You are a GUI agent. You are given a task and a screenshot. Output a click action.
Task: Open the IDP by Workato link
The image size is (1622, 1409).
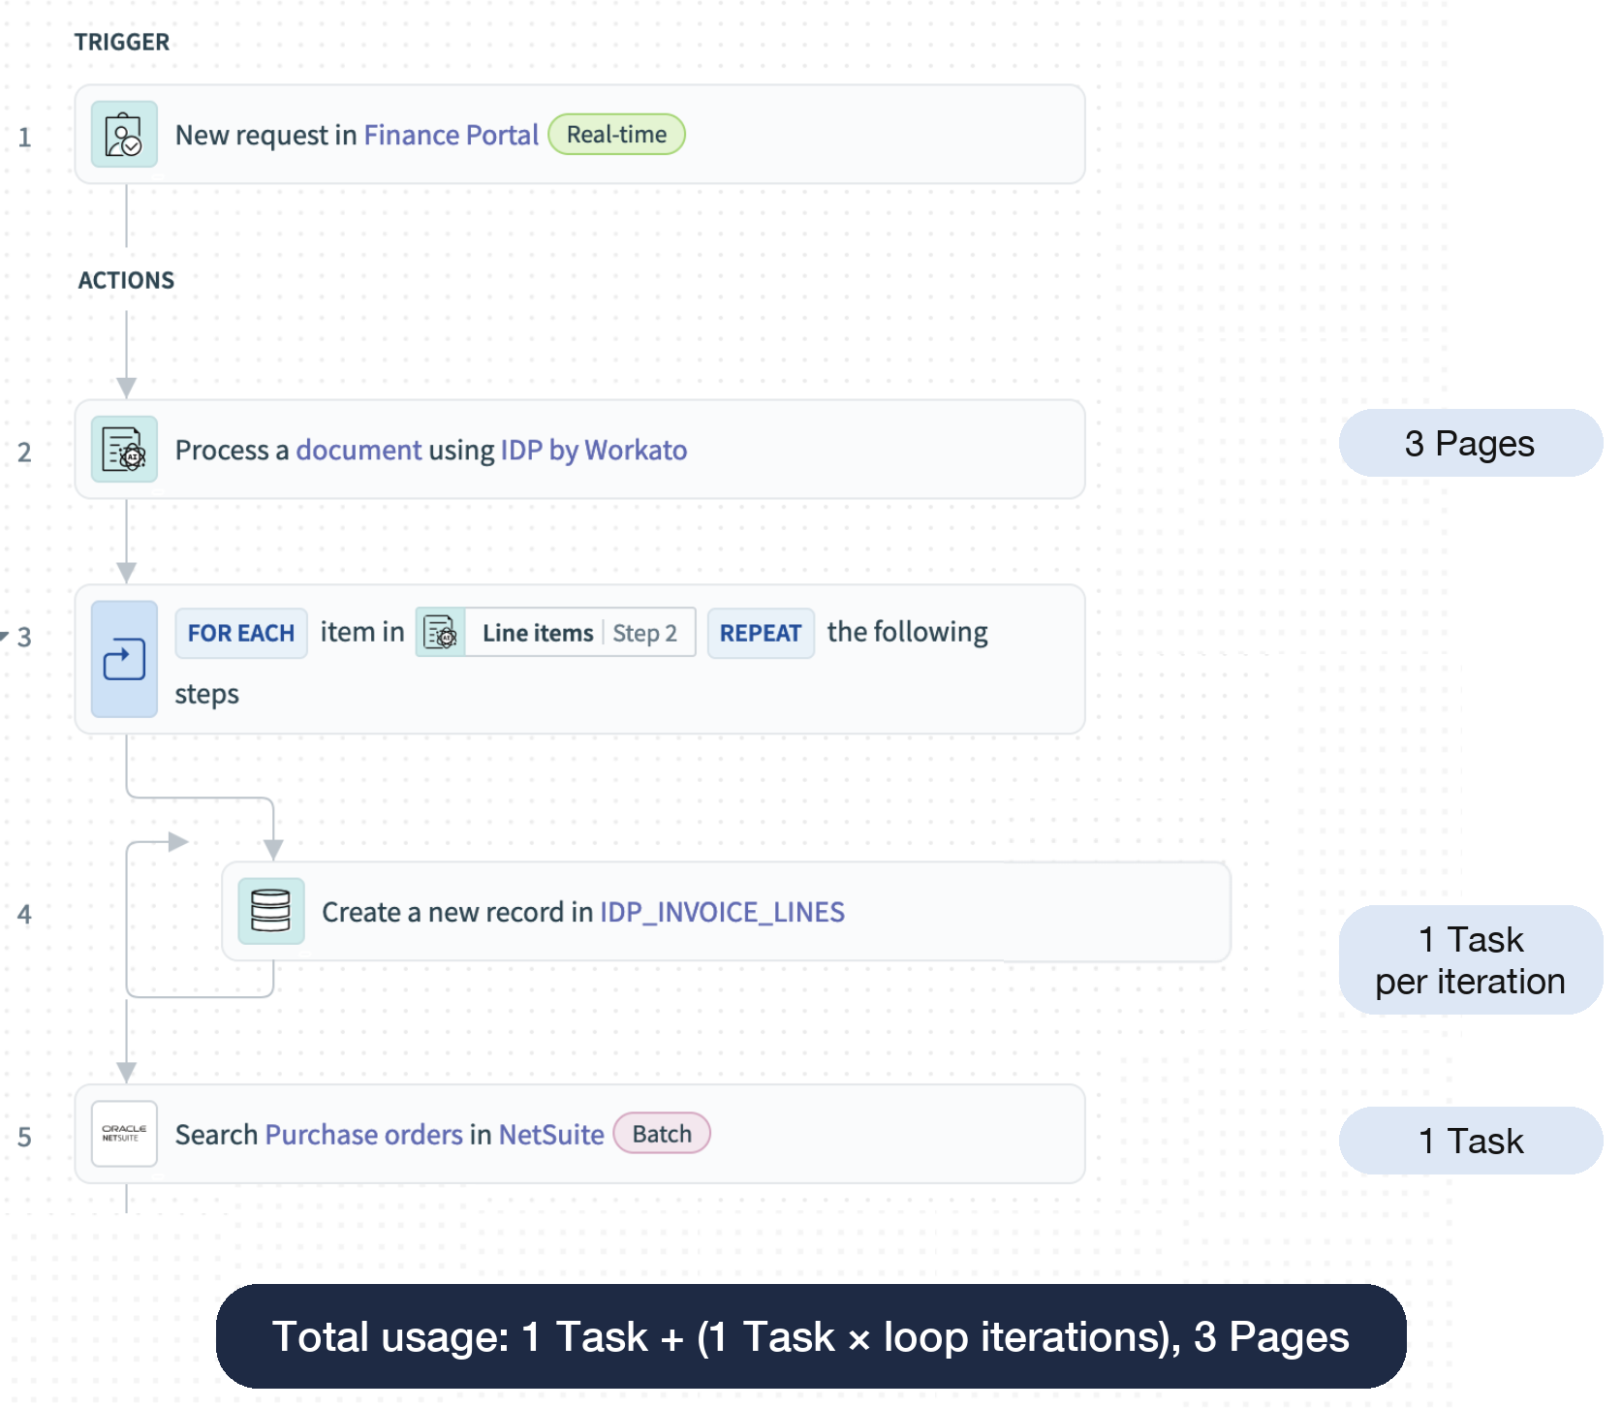click(x=593, y=450)
